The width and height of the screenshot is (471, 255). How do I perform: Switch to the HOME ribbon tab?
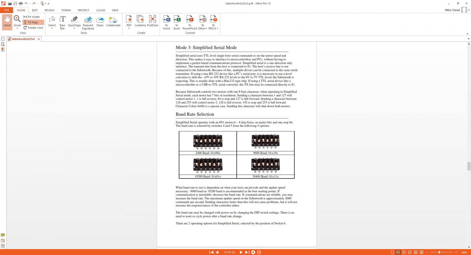click(x=21, y=10)
